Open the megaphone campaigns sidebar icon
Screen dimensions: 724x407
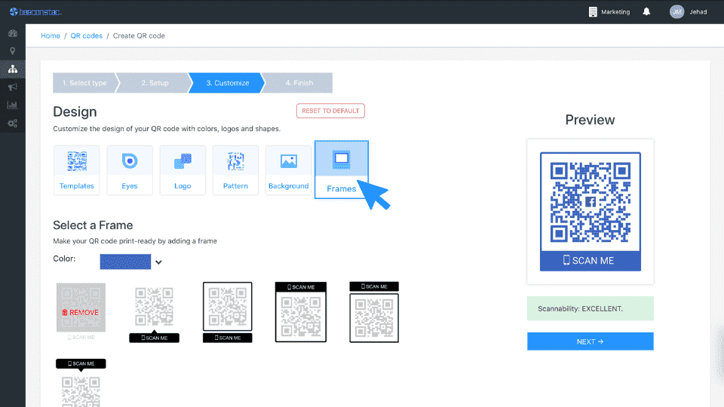(x=13, y=87)
